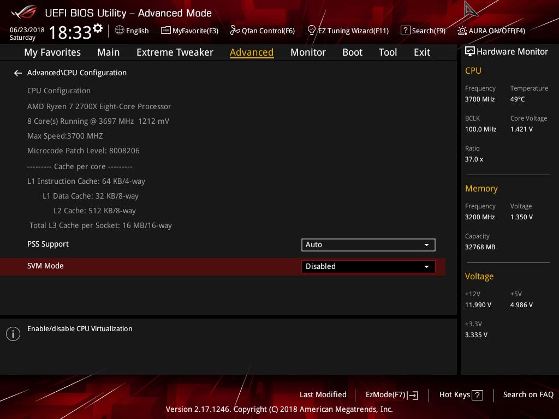Click the AURA light icon
The width and height of the screenshot is (559, 419).
tap(462, 31)
